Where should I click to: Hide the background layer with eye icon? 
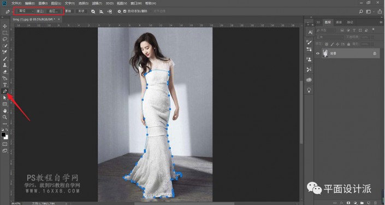pyautogui.click(x=318, y=54)
